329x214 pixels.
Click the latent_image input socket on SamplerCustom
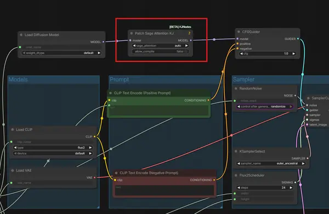point(307,125)
